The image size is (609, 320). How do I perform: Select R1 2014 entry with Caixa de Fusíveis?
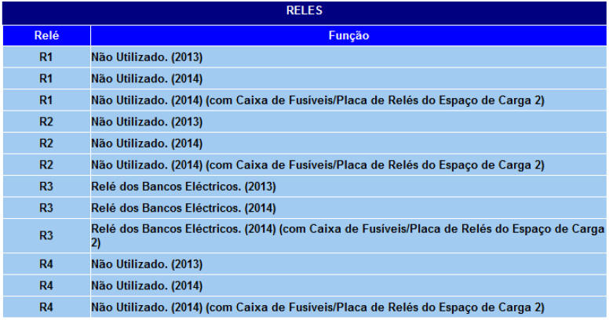coord(318,100)
